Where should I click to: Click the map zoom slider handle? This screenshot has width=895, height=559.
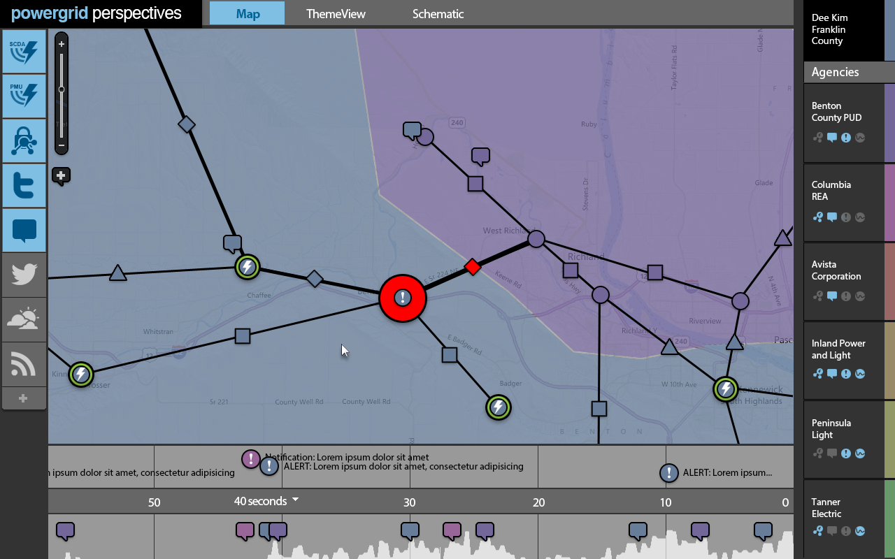[x=62, y=89]
